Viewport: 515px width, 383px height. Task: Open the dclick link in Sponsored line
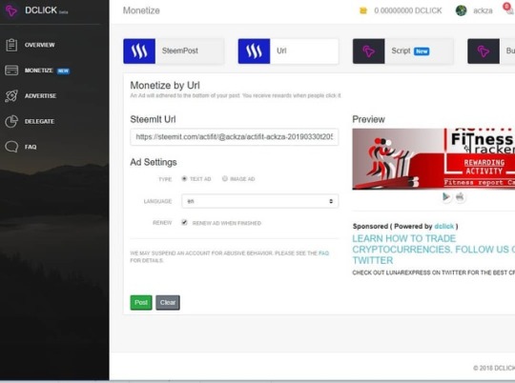[x=444, y=226]
